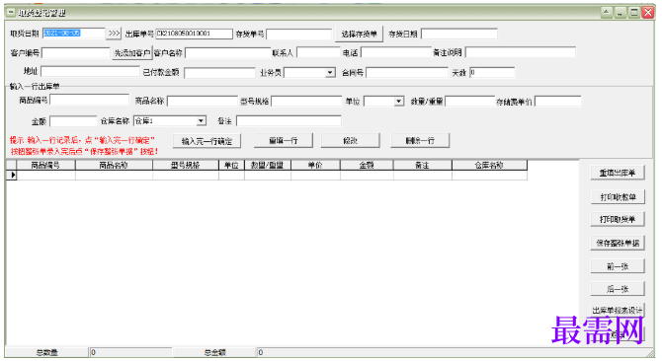Click into the 客户编号 input field
The width and height of the screenshot is (662, 361).
(x=76, y=53)
